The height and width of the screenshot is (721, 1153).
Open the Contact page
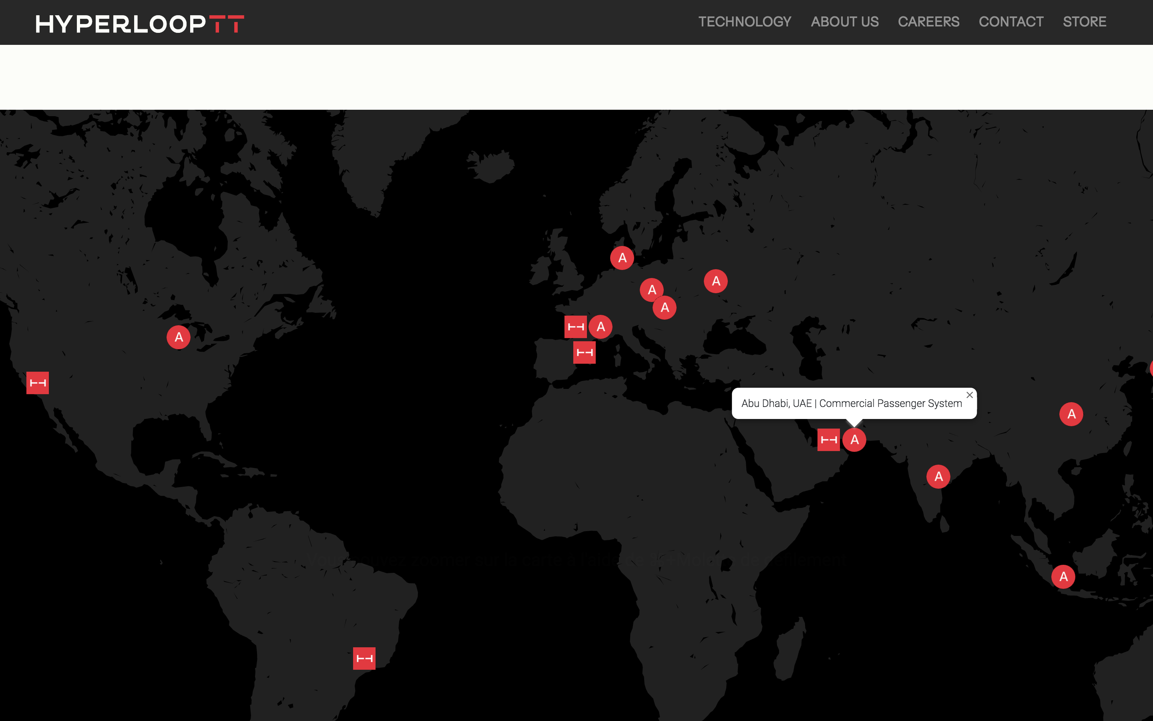point(1011,22)
